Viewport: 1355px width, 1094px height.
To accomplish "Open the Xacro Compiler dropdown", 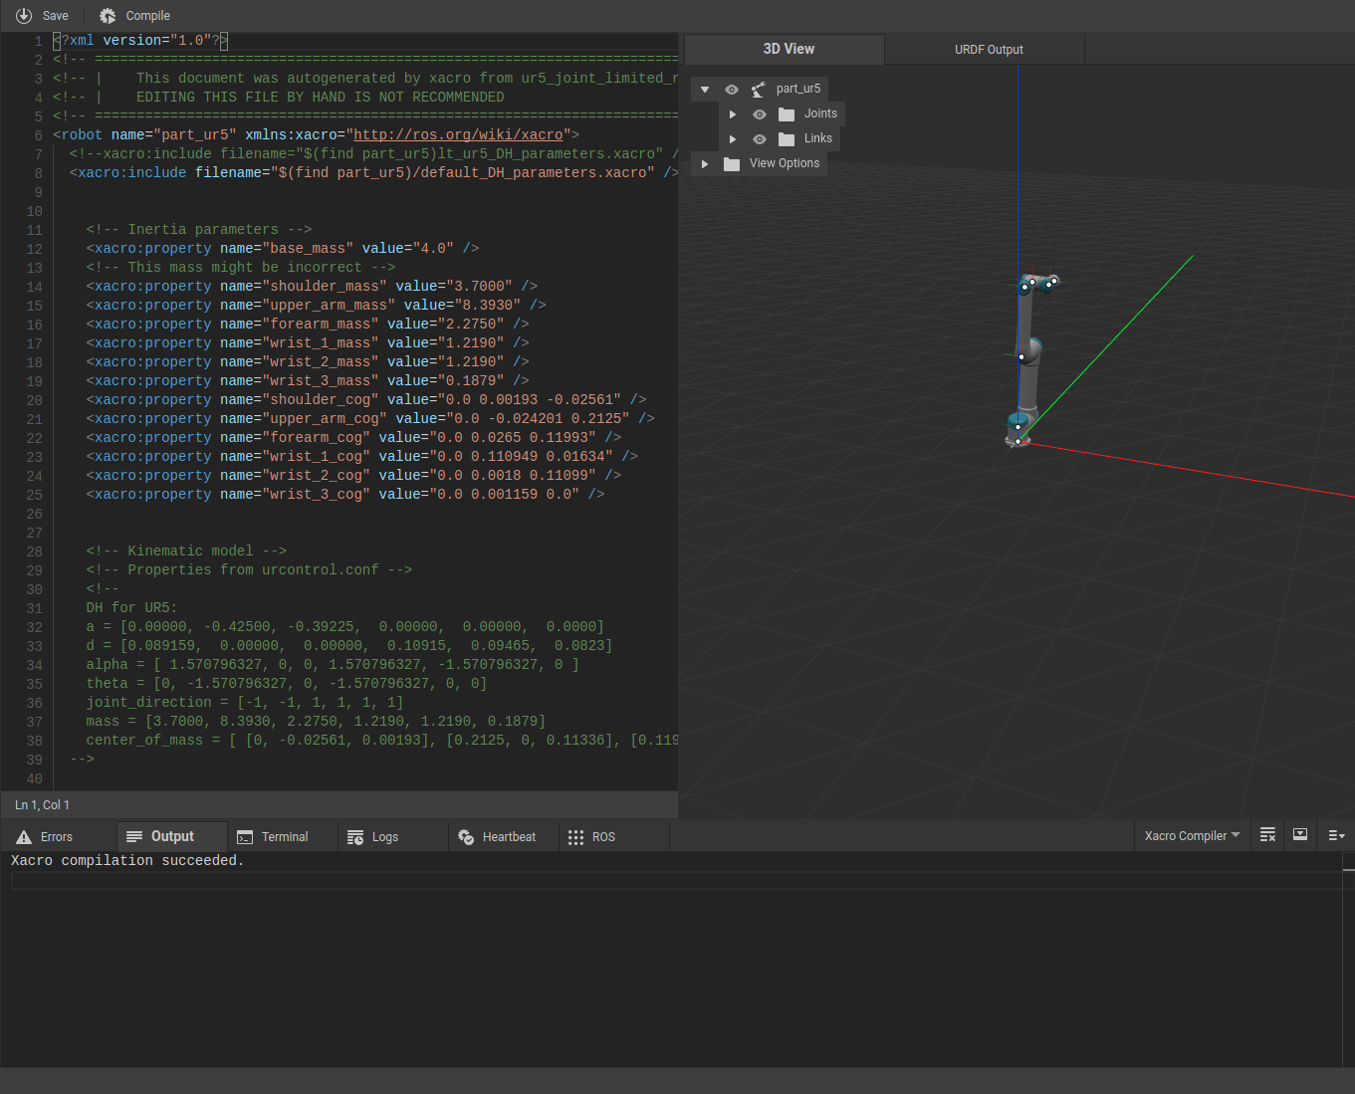I will point(1192,835).
